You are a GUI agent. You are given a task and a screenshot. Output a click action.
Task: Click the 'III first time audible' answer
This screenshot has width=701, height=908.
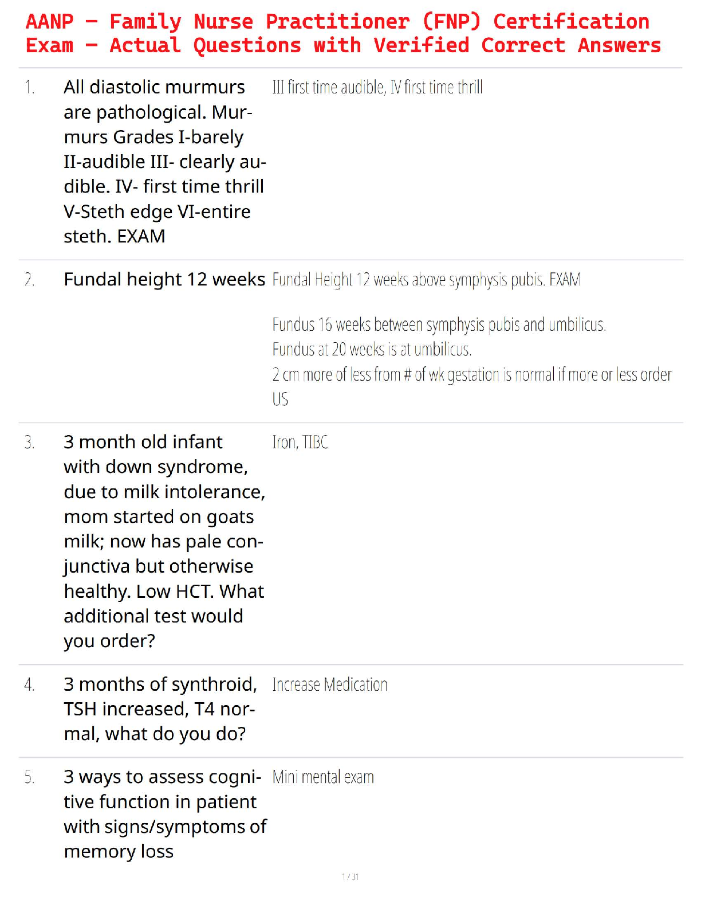coord(377,88)
